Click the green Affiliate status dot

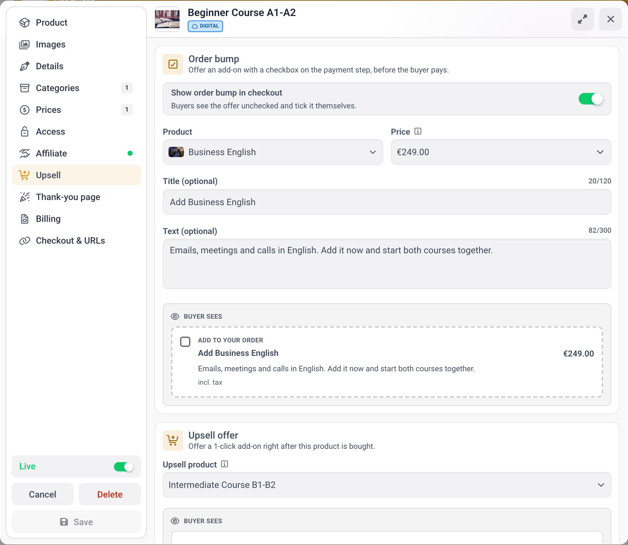[x=130, y=153]
